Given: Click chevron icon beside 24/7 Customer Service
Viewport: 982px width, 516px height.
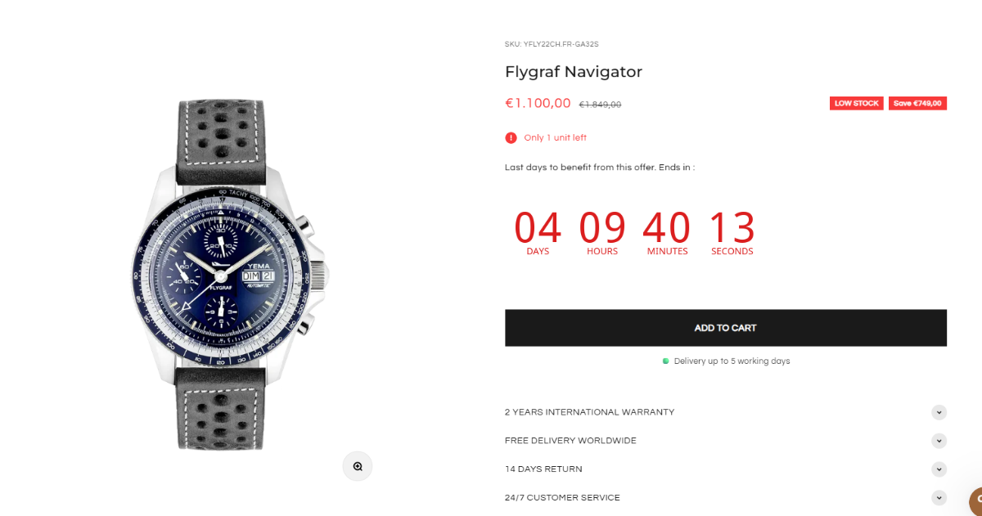Looking at the screenshot, I should coord(939,498).
